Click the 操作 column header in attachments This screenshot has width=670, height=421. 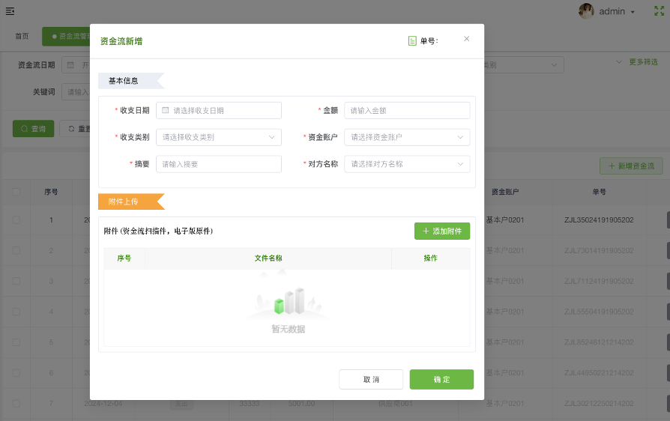(431, 258)
